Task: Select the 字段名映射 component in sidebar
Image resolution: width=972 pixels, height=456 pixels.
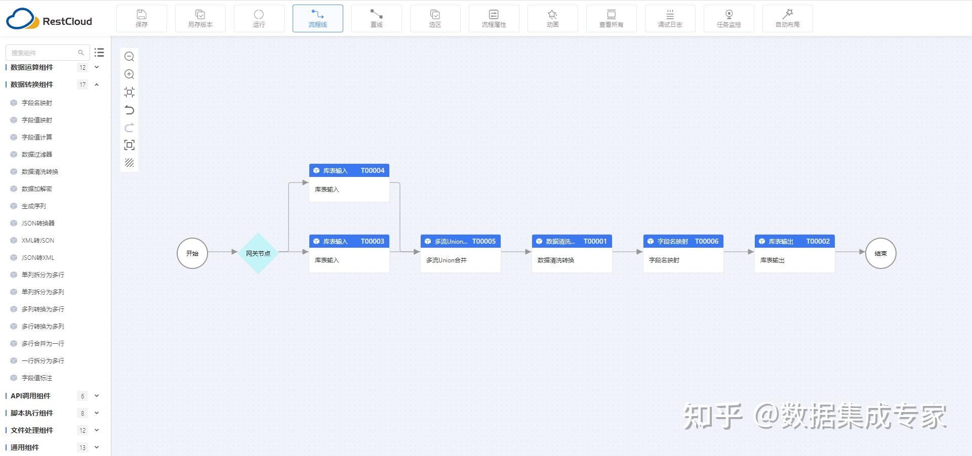Action: pos(36,103)
